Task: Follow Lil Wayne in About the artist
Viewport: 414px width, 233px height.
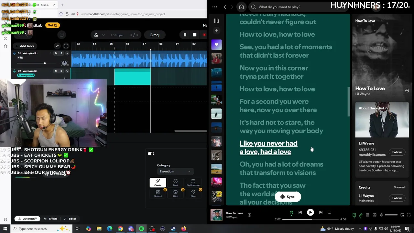Action: coord(397,152)
